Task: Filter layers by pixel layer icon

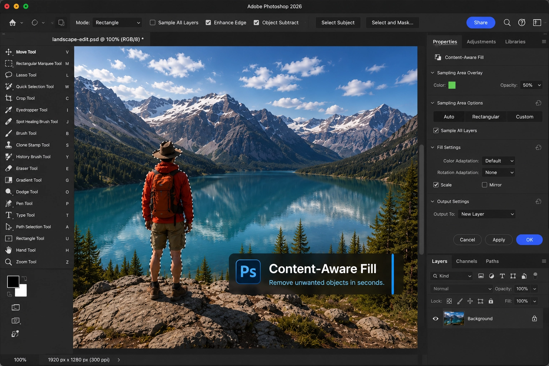Action: [481, 276]
